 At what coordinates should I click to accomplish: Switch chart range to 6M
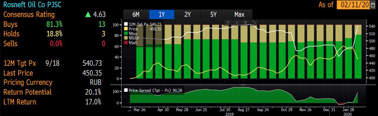pyautogui.click(x=136, y=14)
